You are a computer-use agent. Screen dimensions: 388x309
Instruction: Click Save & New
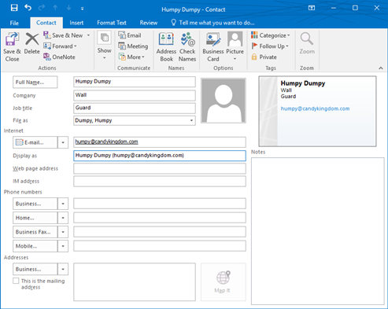pyautogui.click(x=64, y=35)
